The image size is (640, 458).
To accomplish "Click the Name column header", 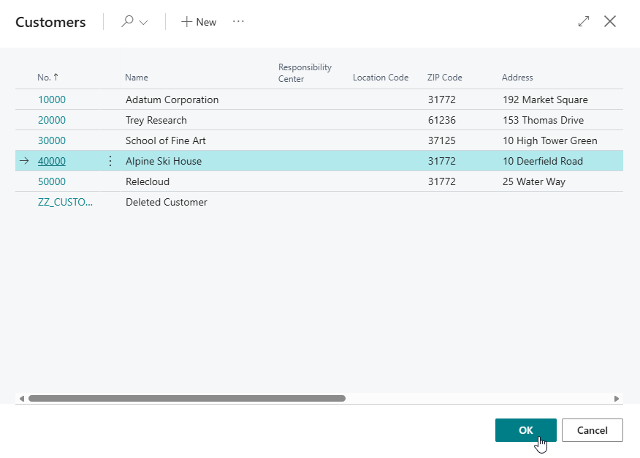I will click(x=137, y=78).
